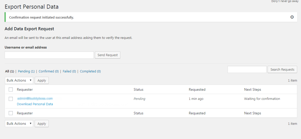Tick the checkbox for the pending request row
This screenshot has height=139, width=301.
tap(11, 99)
